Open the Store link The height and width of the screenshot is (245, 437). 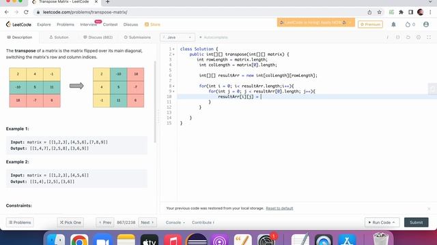pos(152,24)
